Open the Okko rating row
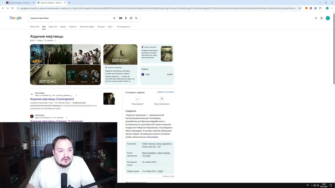 (x=157, y=74)
